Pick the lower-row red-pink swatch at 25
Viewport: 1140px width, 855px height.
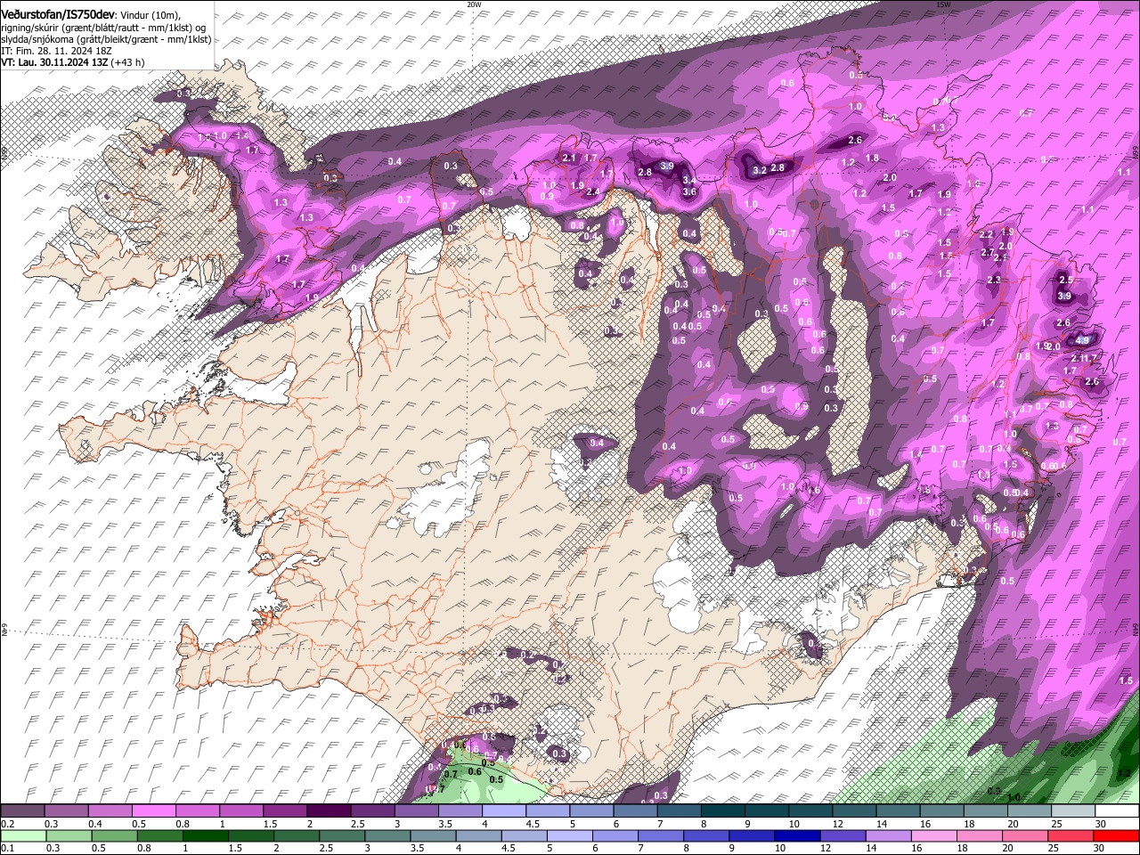[1070, 836]
